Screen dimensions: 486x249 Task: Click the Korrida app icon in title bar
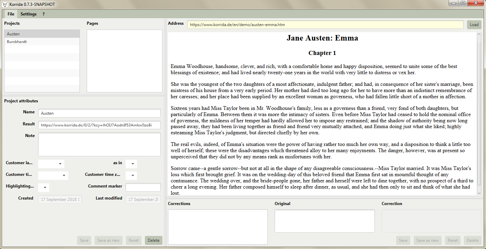pyautogui.click(x=5, y=4)
